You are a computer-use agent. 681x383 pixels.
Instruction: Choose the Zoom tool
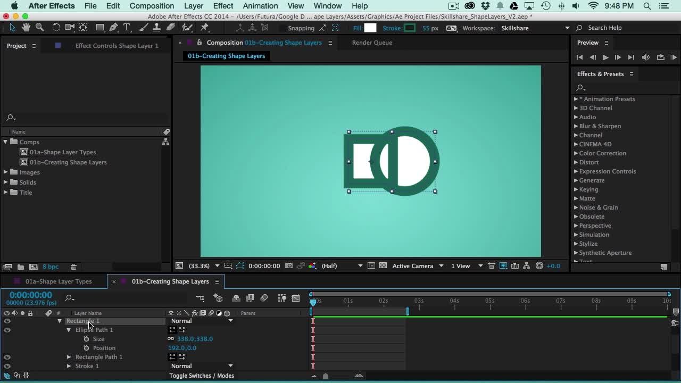coord(40,28)
